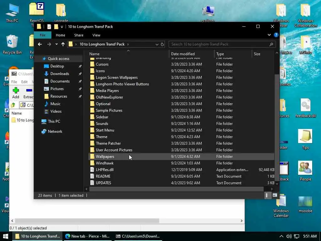Screen dimensions: 321x241
Task: Show hidden tray icons chevron
Action: coord(282,236)
